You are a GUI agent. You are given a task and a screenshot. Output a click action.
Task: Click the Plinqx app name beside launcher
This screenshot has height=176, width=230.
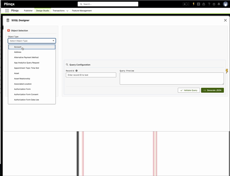click(15, 10)
